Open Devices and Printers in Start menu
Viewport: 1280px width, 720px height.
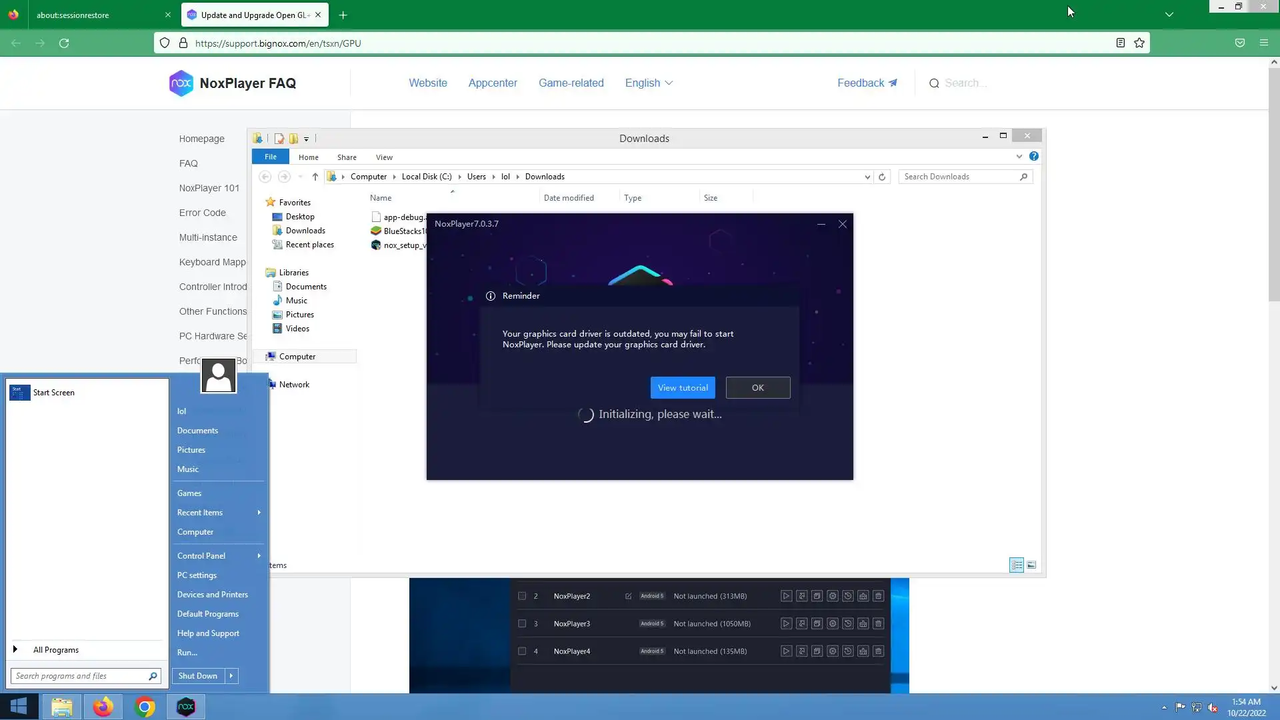click(212, 595)
